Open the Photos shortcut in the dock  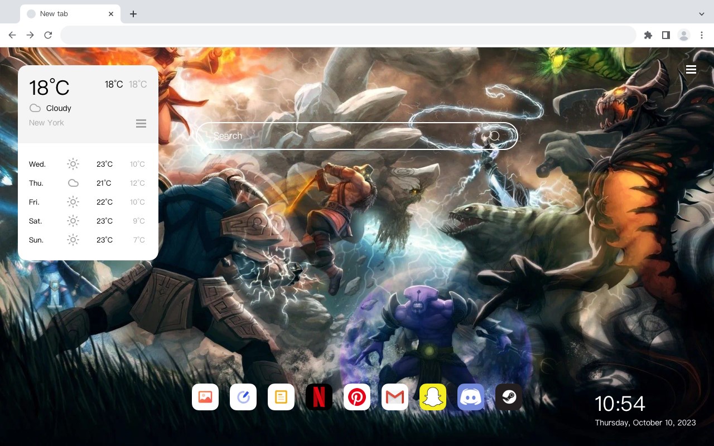[x=205, y=397]
